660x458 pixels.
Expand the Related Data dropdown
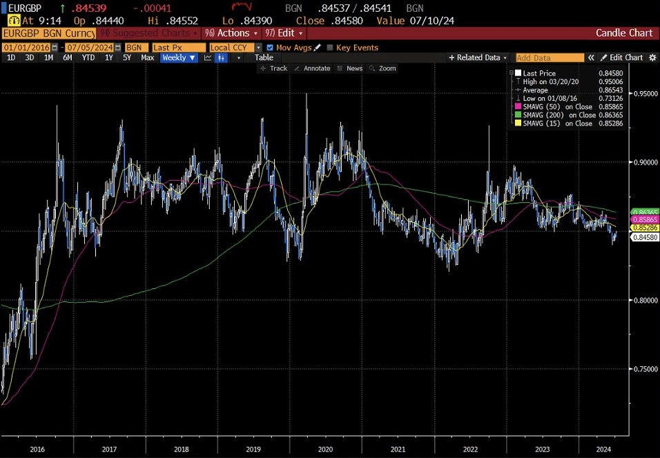[x=478, y=58]
